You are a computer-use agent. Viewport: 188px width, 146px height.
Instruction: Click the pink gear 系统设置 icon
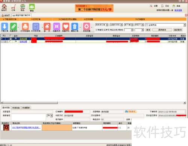(x=86, y=27)
